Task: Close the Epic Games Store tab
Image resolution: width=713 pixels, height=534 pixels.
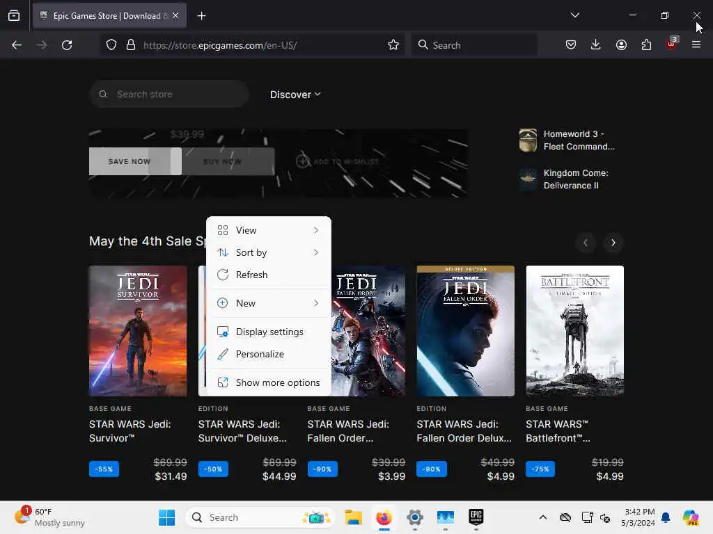Action: (175, 15)
